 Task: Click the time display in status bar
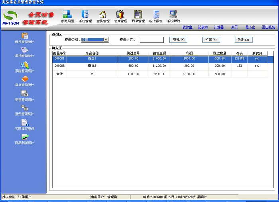pyautogui.click(x=175, y=197)
